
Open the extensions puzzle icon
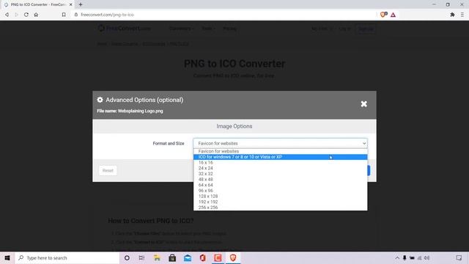(x=452, y=15)
